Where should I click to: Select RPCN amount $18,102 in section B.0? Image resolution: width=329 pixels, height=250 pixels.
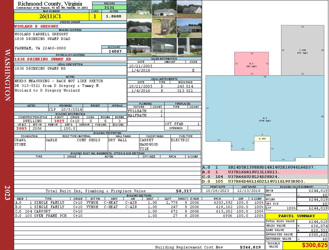pyautogui.click(x=224, y=207)
